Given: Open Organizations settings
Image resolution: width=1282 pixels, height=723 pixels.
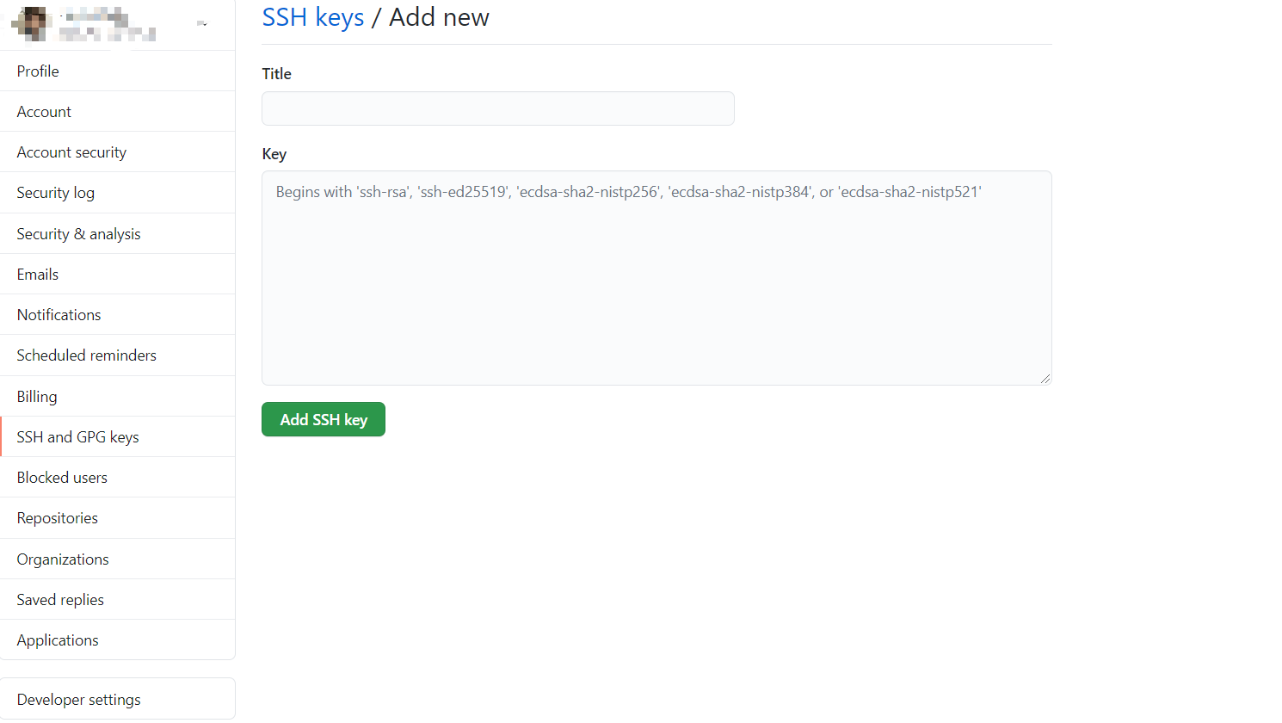Looking at the screenshot, I should [117, 559].
